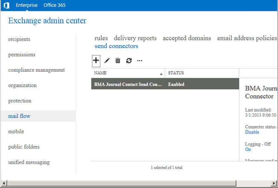Open mobile section
The image size is (278, 188).
[x=16, y=131]
